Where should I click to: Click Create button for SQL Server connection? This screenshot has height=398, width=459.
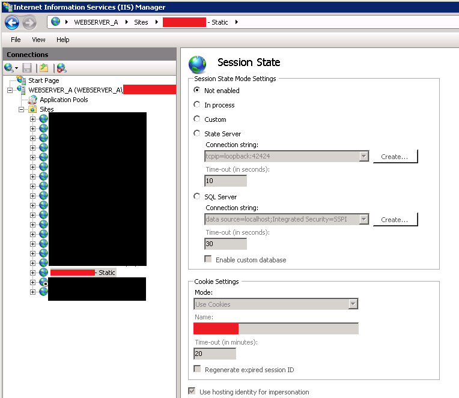395,219
